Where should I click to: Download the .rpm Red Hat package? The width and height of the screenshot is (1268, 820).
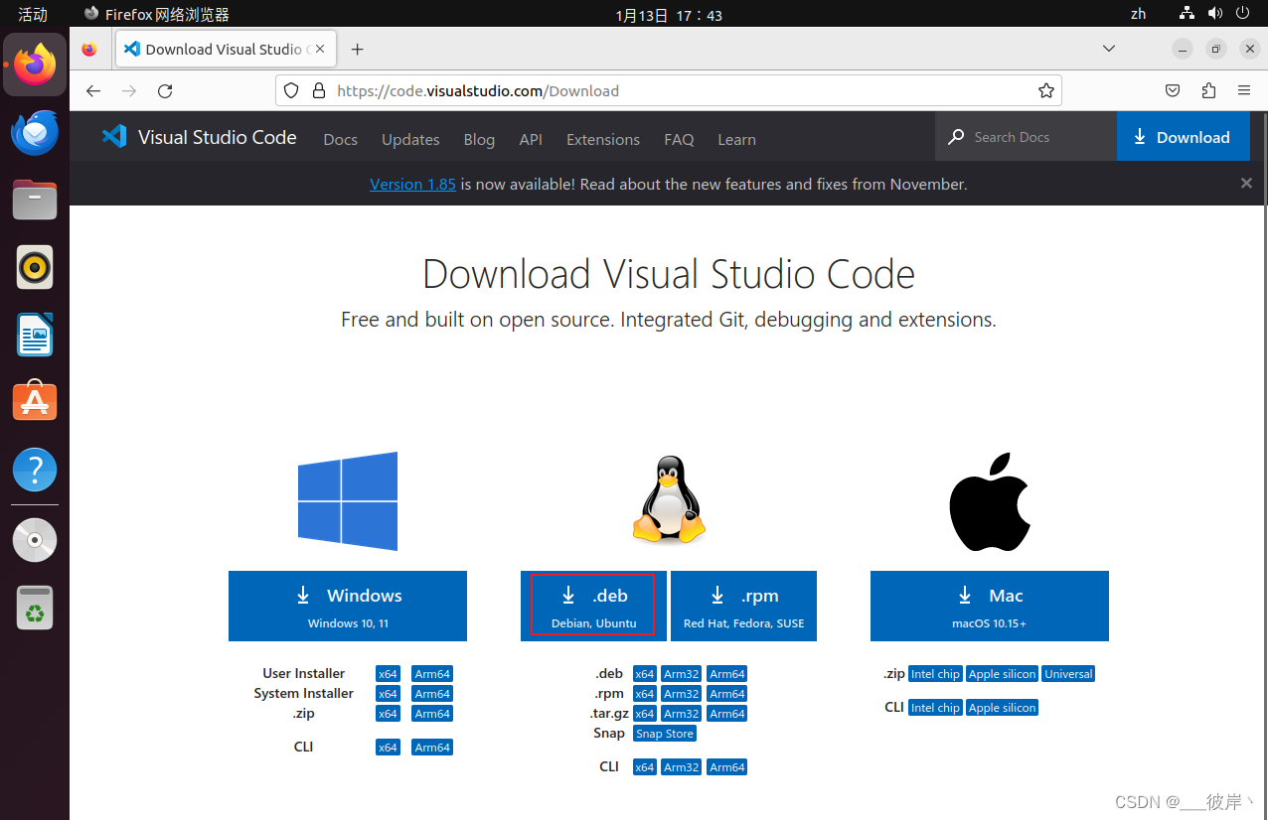pos(743,606)
